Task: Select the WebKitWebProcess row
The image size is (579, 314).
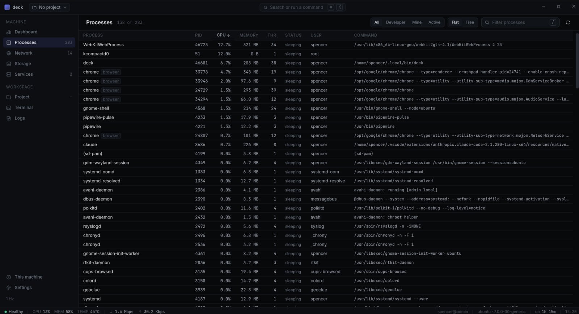Action: tap(326, 45)
